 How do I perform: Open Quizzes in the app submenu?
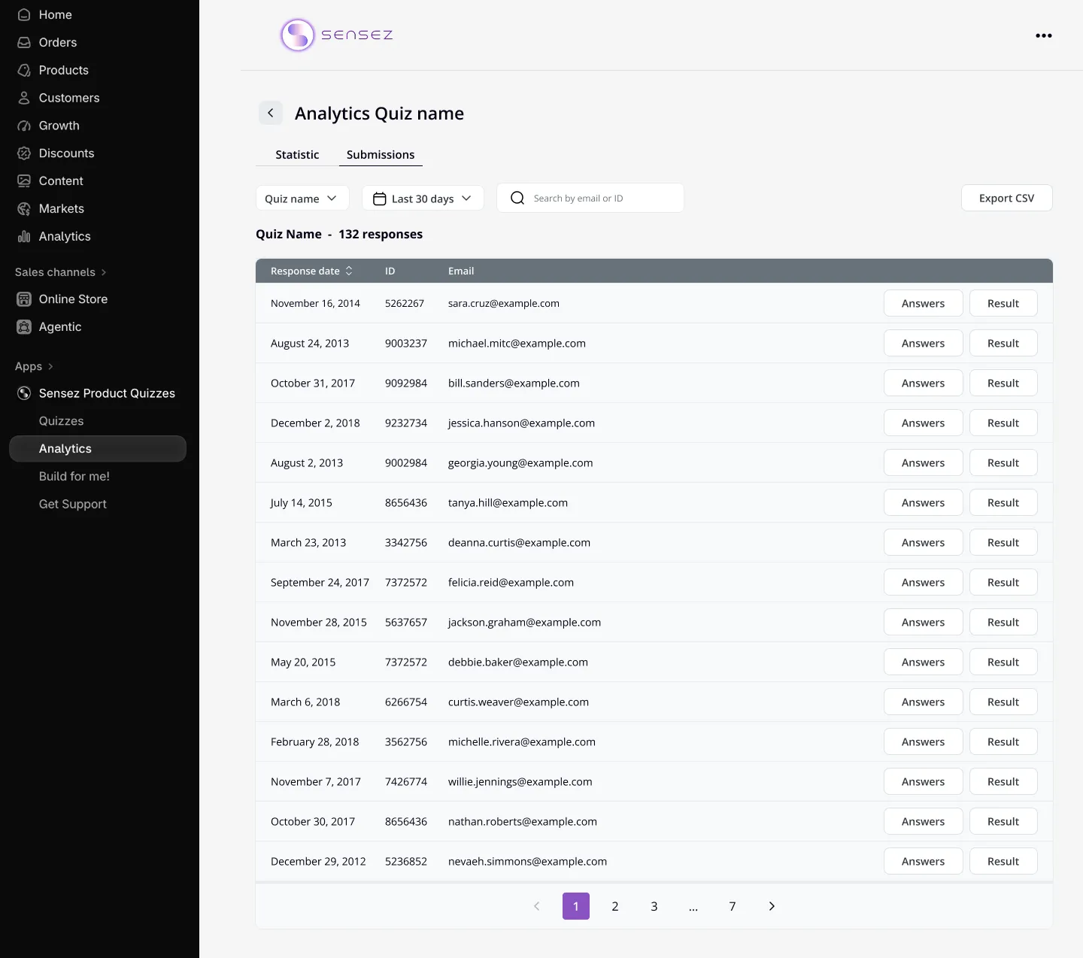62,421
